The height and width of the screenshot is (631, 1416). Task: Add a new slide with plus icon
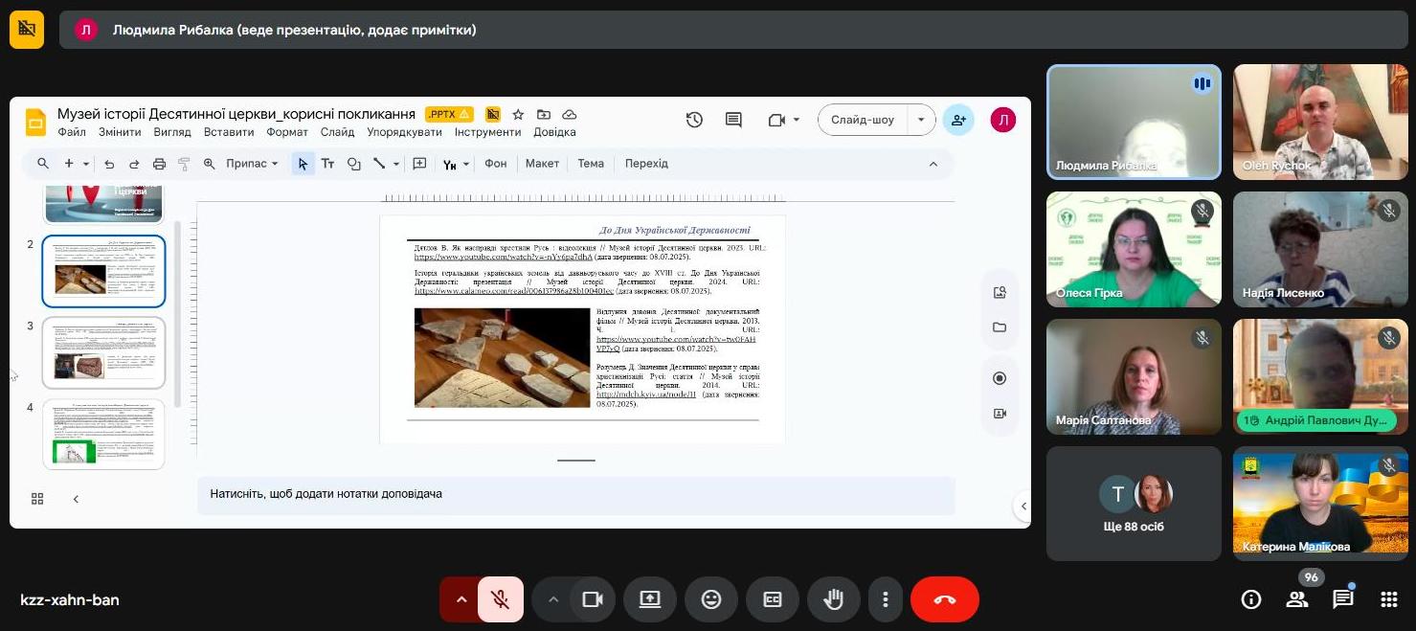69,164
